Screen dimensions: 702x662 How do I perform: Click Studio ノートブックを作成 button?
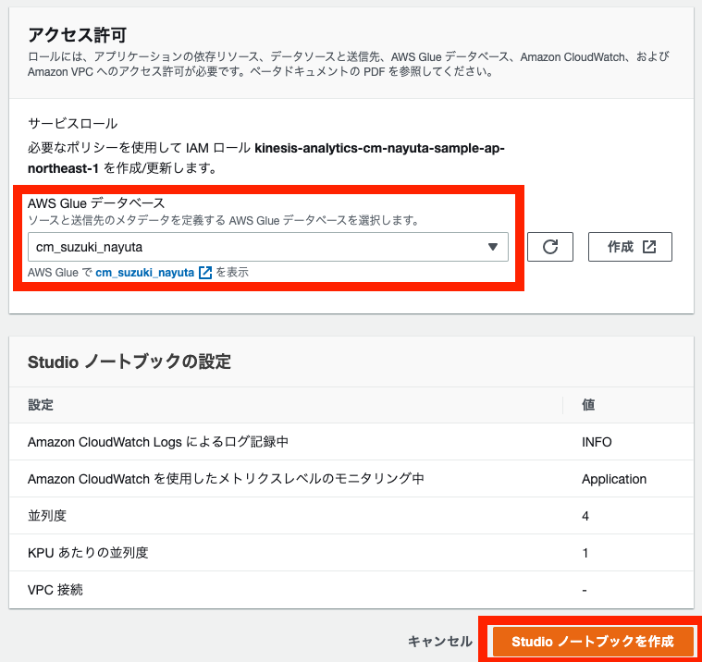[x=592, y=641]
